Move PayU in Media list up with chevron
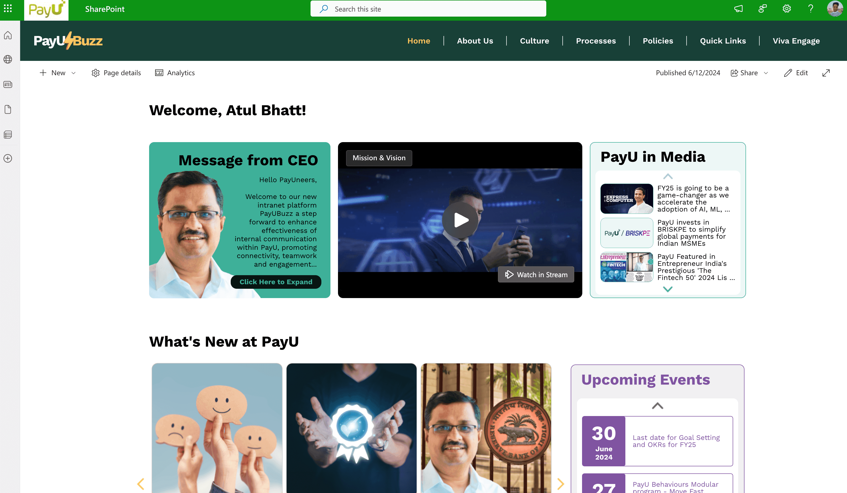The width and height of the screenshot is (847, 493). point(667,177)
